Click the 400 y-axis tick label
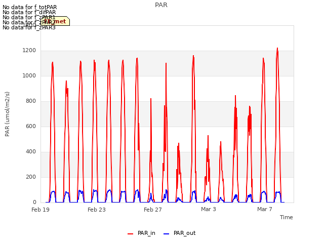Screen dimensions: 324x243 click(x=31, y=152)
